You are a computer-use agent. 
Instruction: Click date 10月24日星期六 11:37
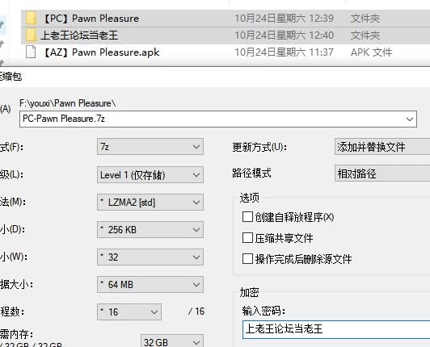(285, 52)
